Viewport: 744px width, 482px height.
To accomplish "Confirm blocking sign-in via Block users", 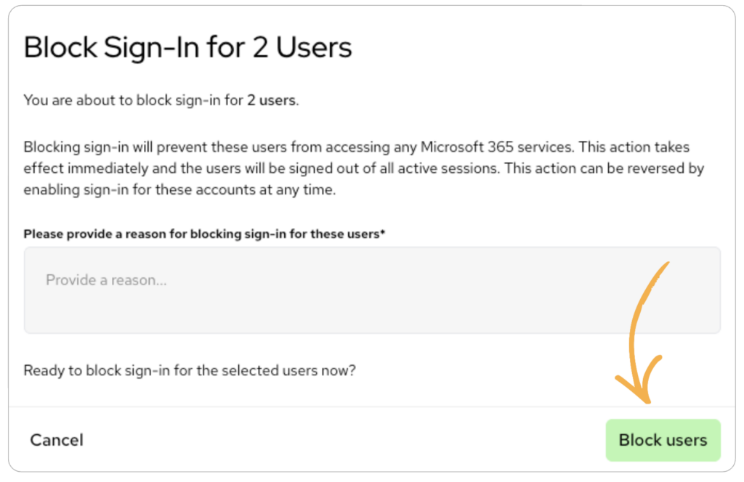I will (662, 440).
